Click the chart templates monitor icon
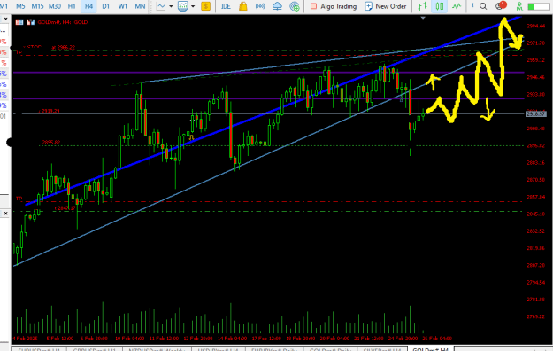 182,6
